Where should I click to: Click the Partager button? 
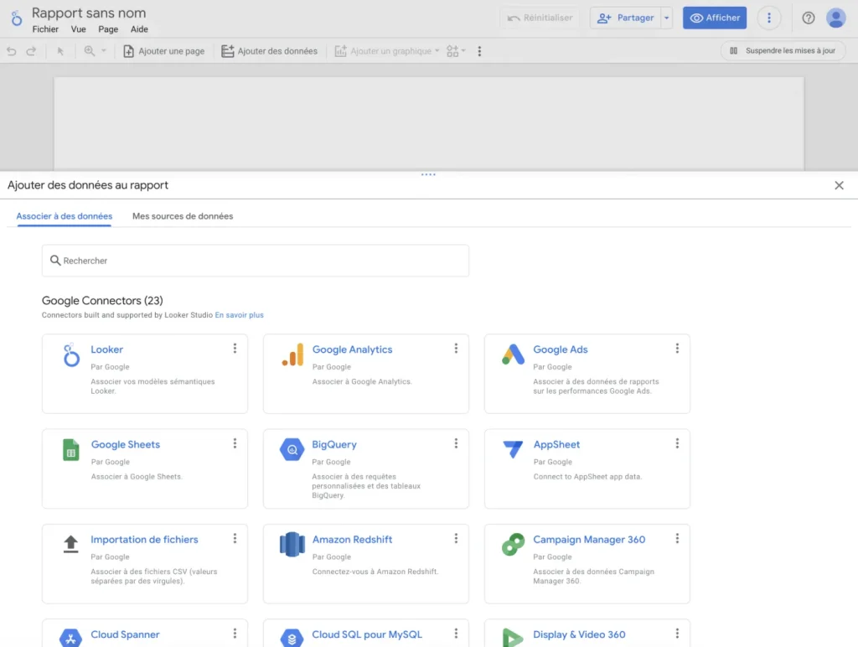tap(625, 18)
